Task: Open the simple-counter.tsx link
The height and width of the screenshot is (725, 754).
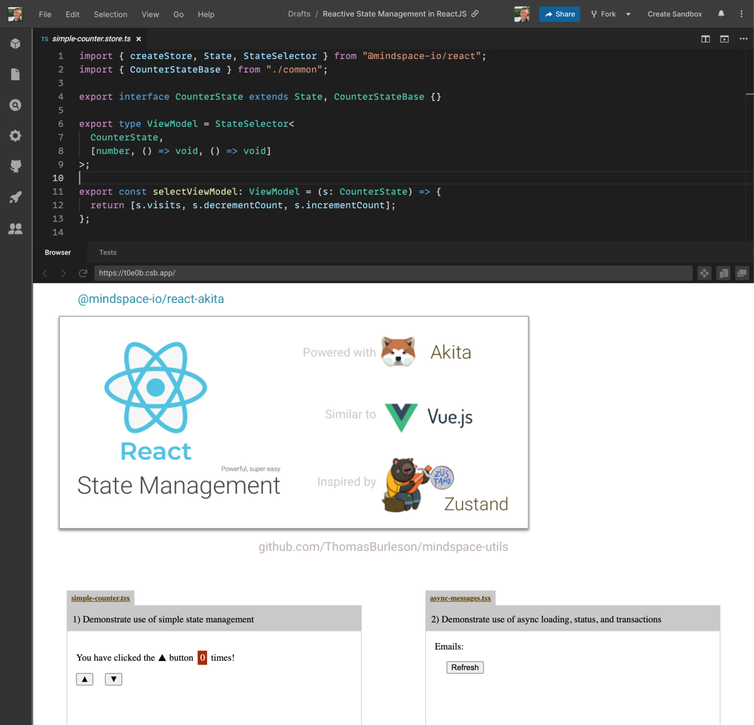Action: point(100,598)
